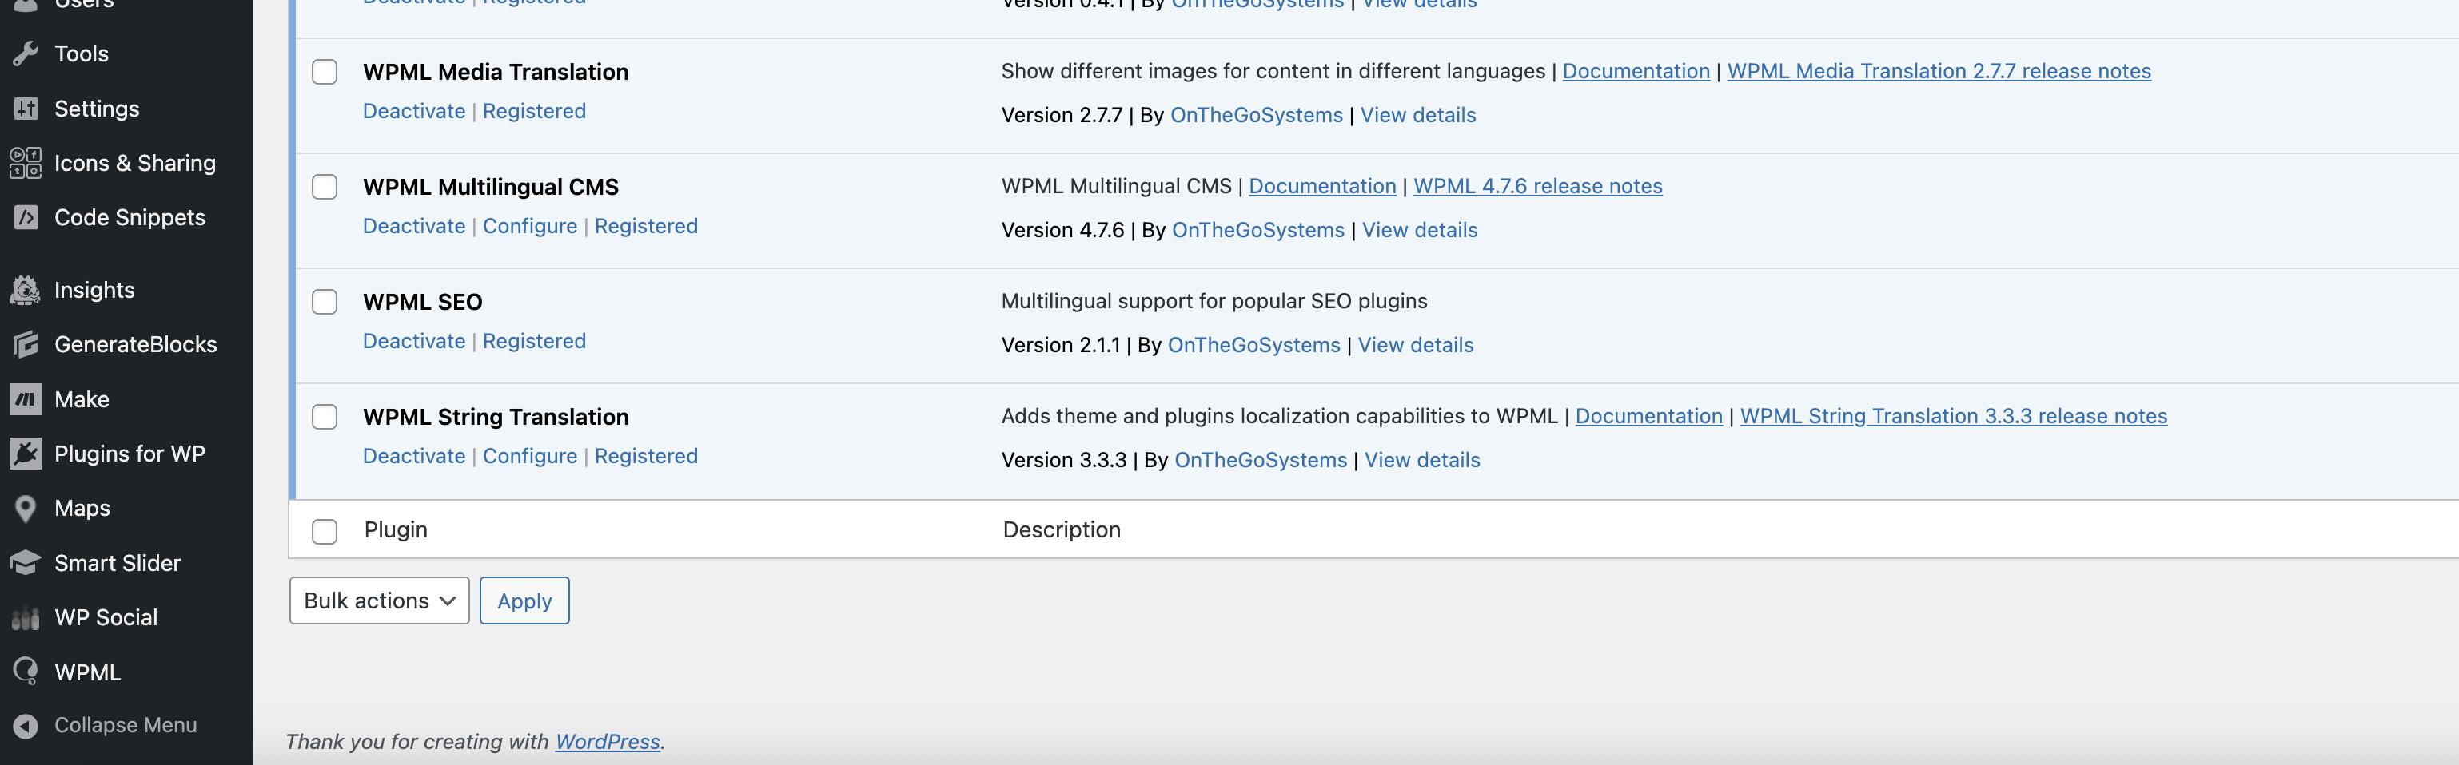This screenshot has width=2459, height=765.
Task: Click the Maps pin icon in sidebar
Action: [x=26, y=509]
